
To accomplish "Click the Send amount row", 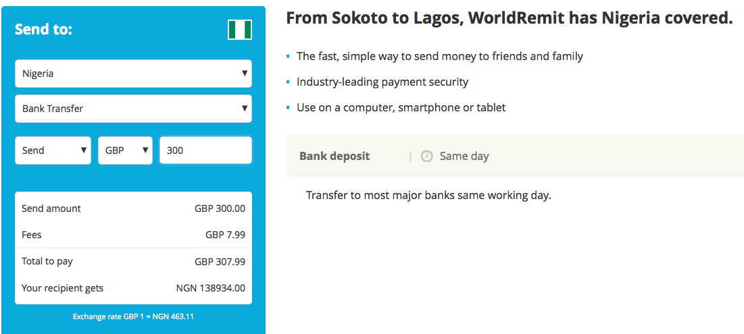I will [x=133, y=208].
